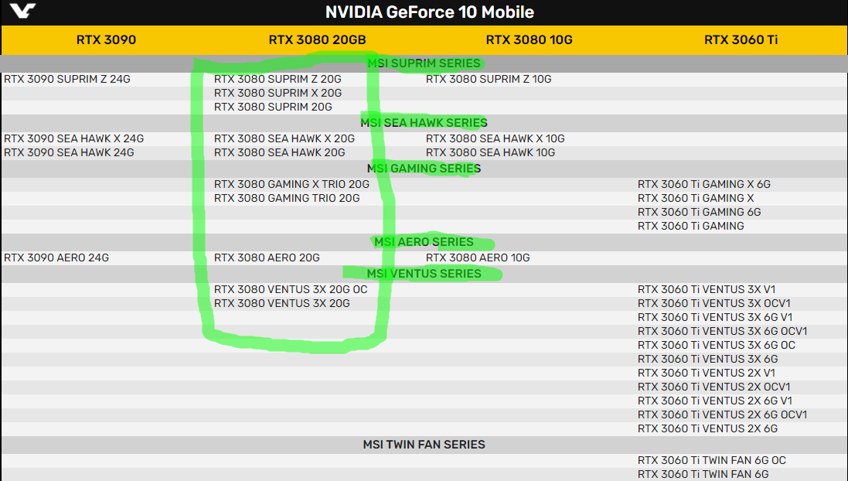This screenshot has width=848, height=481.
Task: Click RTX 3090 AERO 24G
Action: click(x=56, y=258)
